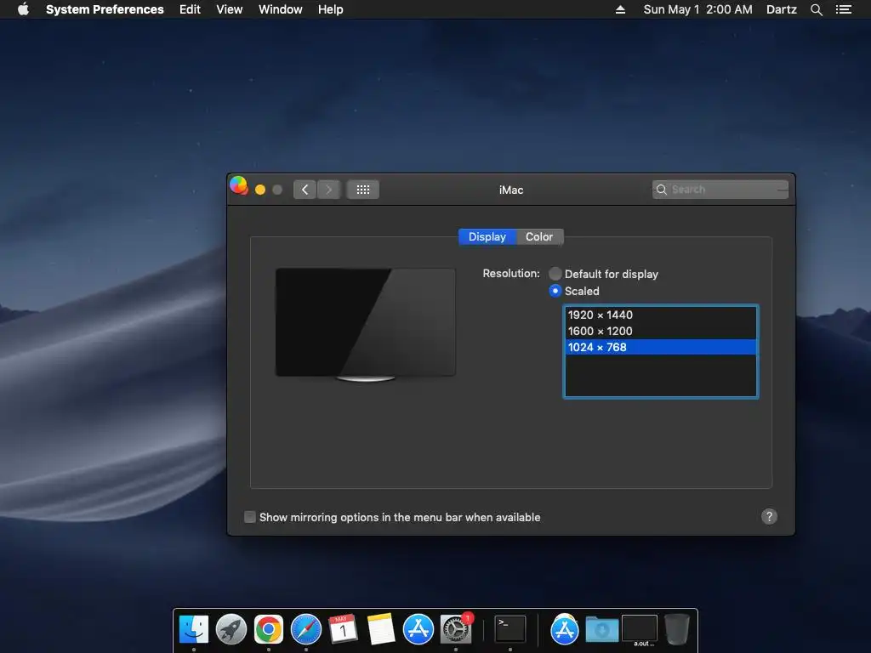The height and width of the screenshot is (653, 871).
Task: Open Notes from the Dock
Action: (x=380, y=630)
